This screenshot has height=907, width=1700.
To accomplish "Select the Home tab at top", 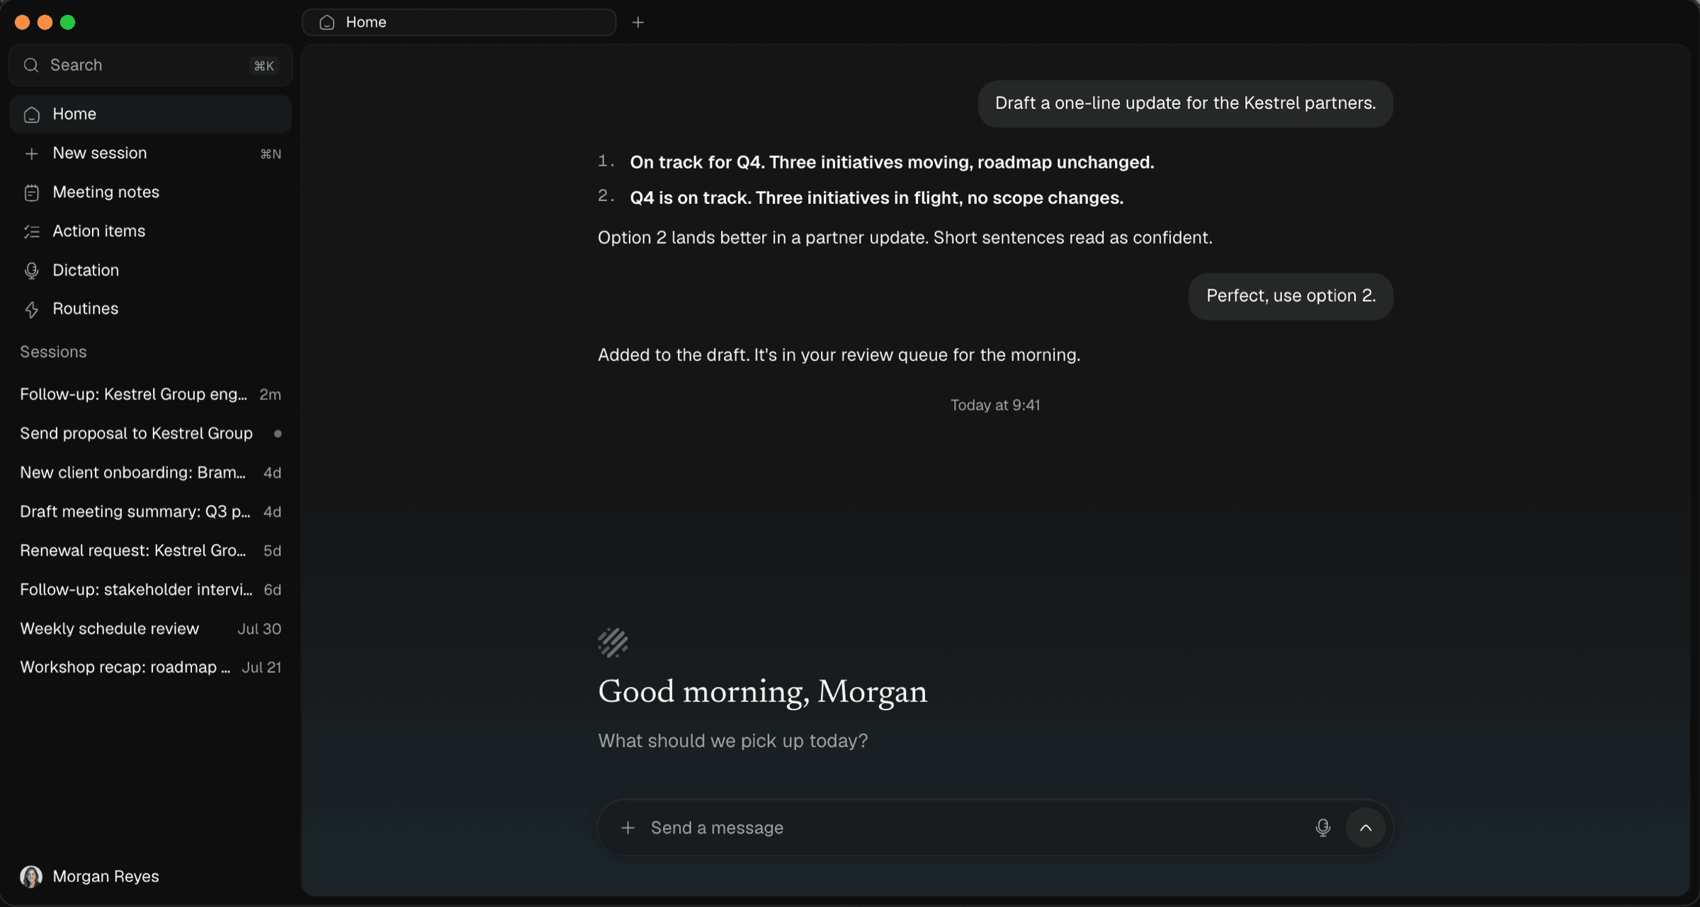I will pyautogui.click(x=459, y=22).
